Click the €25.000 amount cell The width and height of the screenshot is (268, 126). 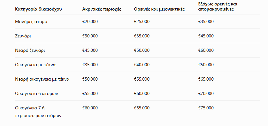tap(142, 21)
